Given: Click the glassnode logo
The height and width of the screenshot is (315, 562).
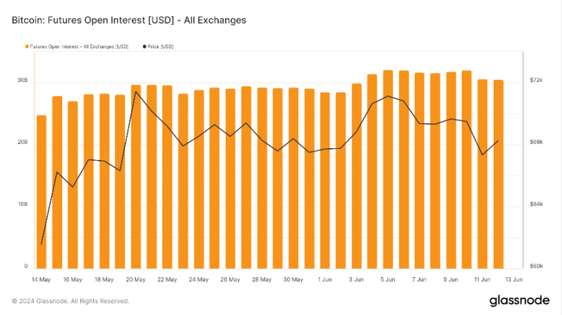Looking at the screenshot, I should pos(519,301).
